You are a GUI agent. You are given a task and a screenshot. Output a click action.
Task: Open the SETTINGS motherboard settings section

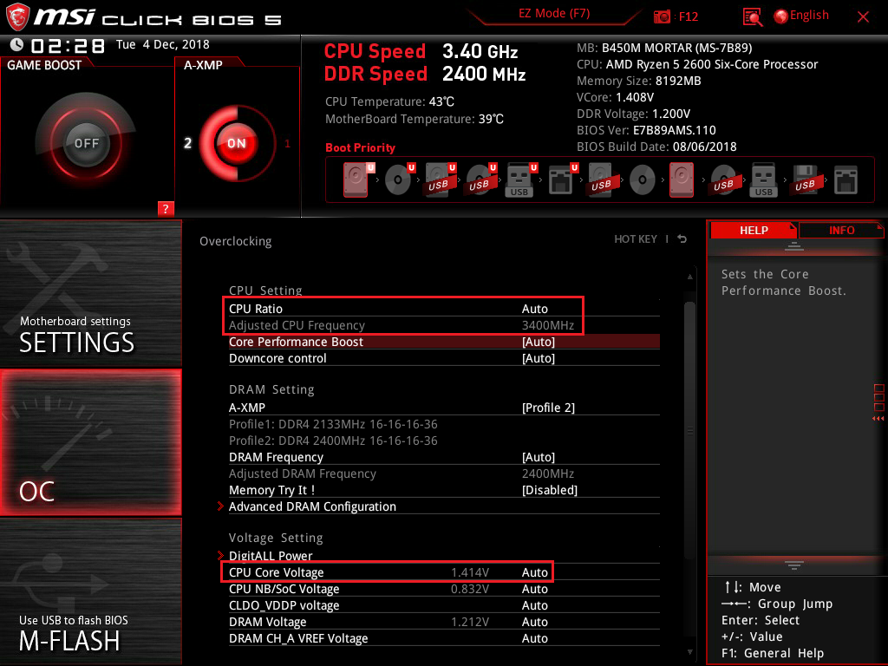pos(90,293)
